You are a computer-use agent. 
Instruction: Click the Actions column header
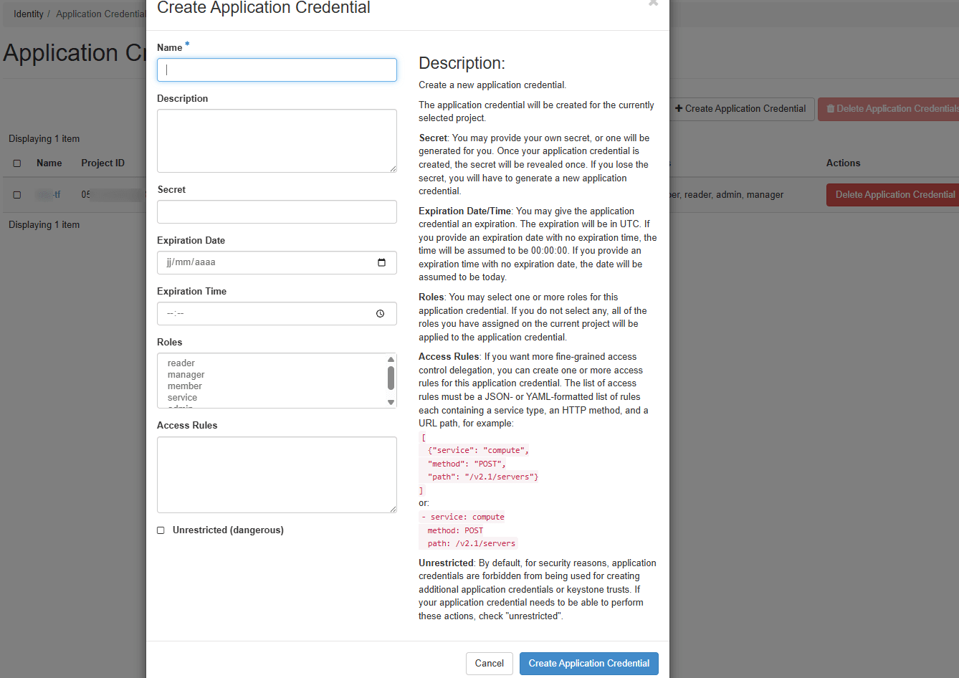[843, 163]
